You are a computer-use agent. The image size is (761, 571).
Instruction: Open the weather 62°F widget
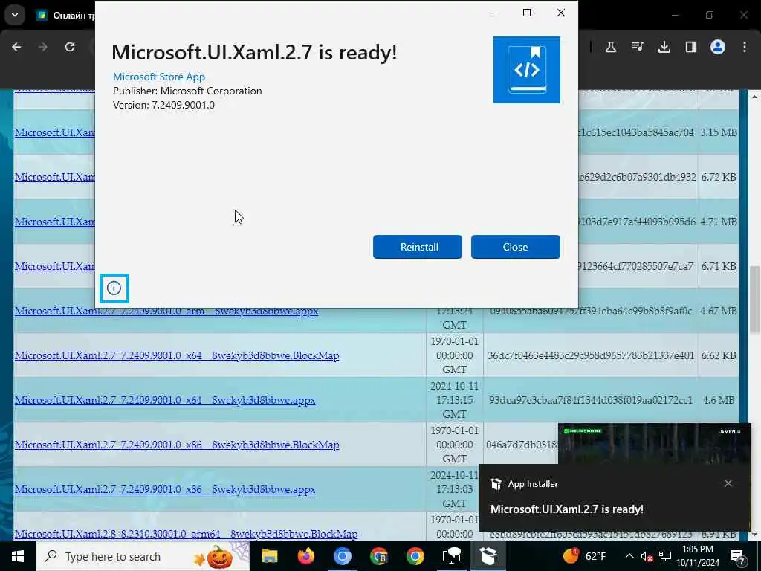(x=584, y=556)
